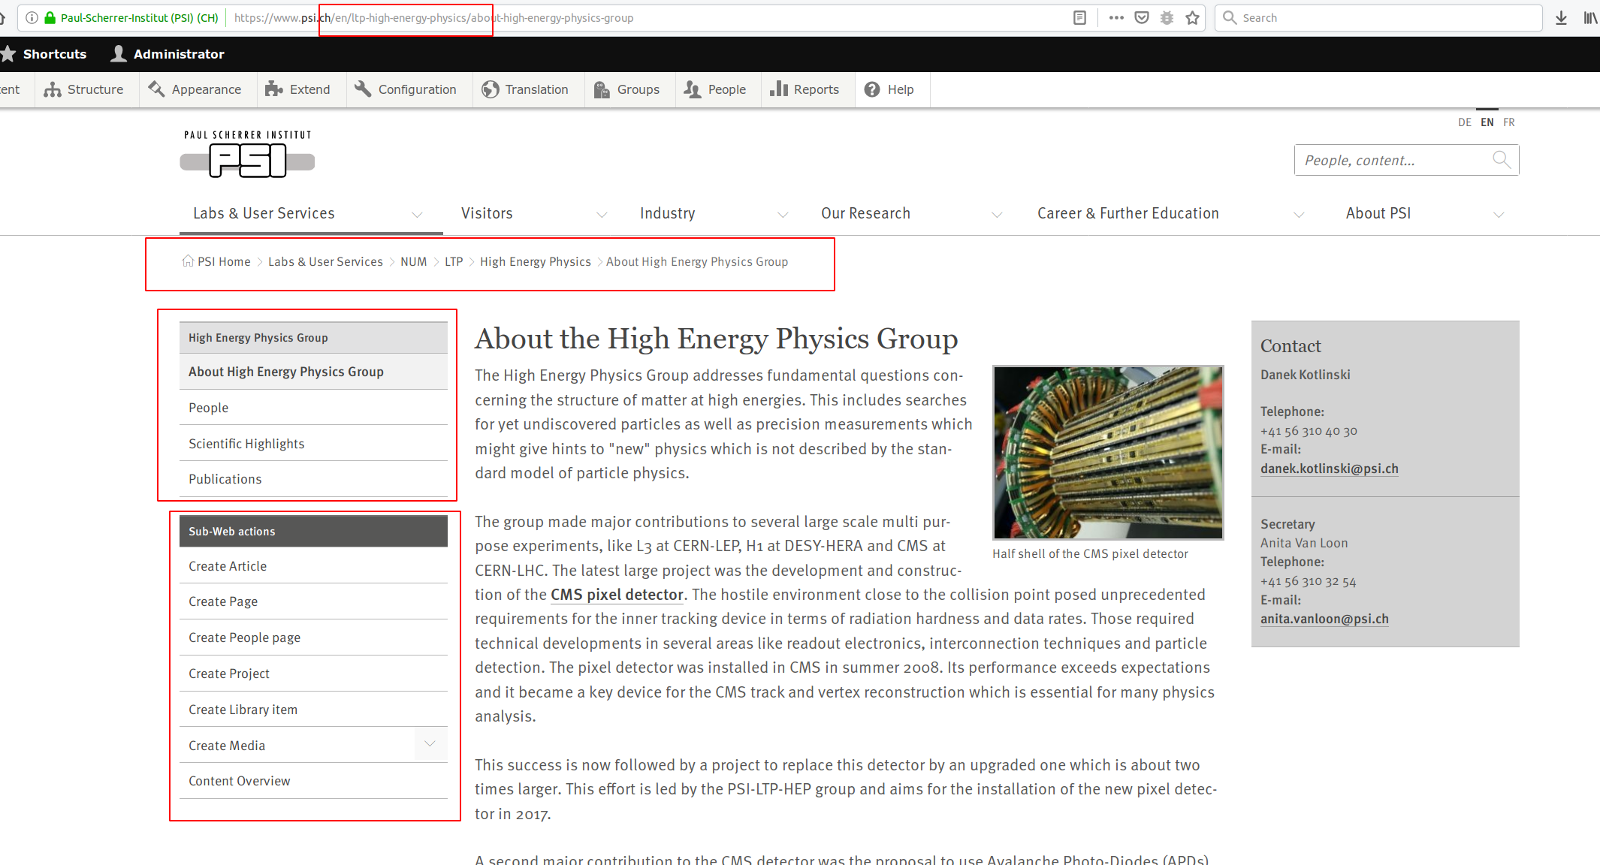1600x865 pixels.
Task: Click the downloads arrow icon
Action: pyautogui.click(x=1561, y=18)
